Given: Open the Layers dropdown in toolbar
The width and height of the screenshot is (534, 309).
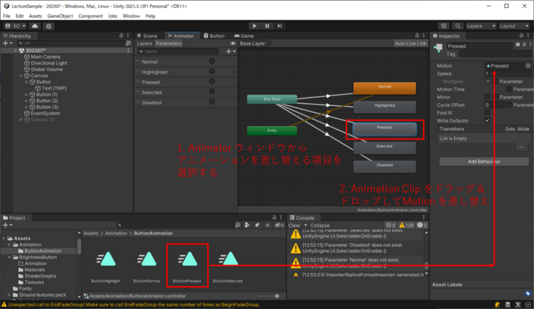Looking at the screenshot, I should [x=481, y=26].
